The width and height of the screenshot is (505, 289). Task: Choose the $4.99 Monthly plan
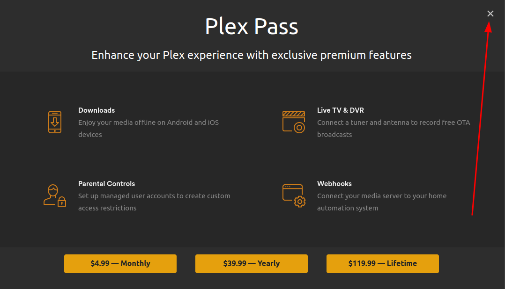click(x=120, y=263)
